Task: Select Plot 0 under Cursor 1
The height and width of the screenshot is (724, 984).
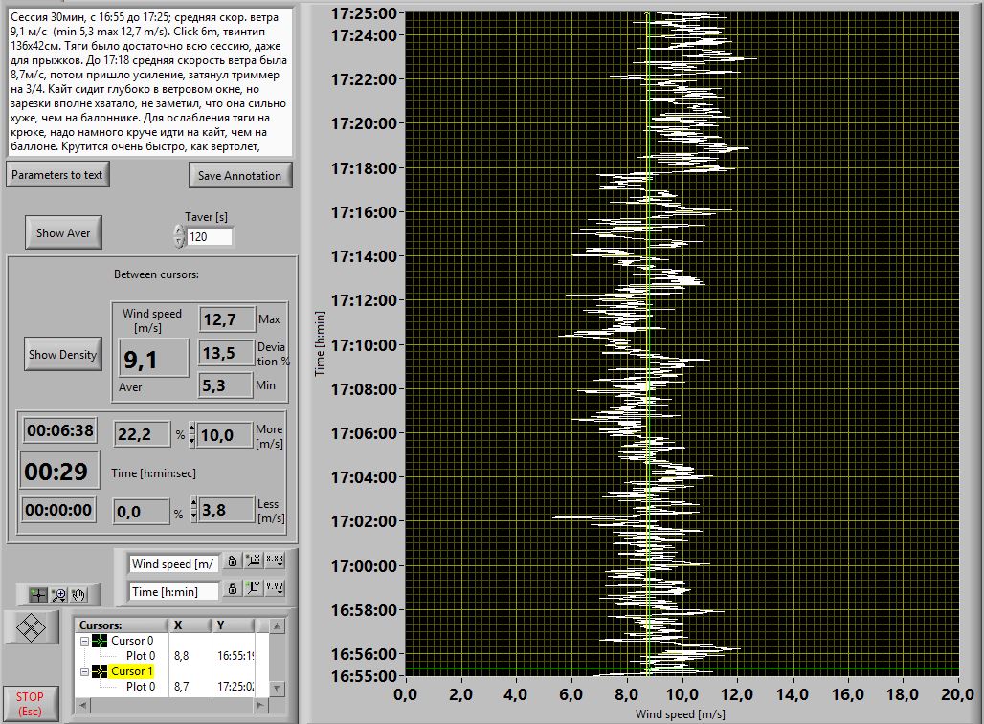Action: 141,687
